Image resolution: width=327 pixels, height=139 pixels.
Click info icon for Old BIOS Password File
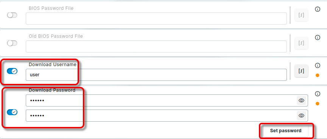[x=318, y=37]
